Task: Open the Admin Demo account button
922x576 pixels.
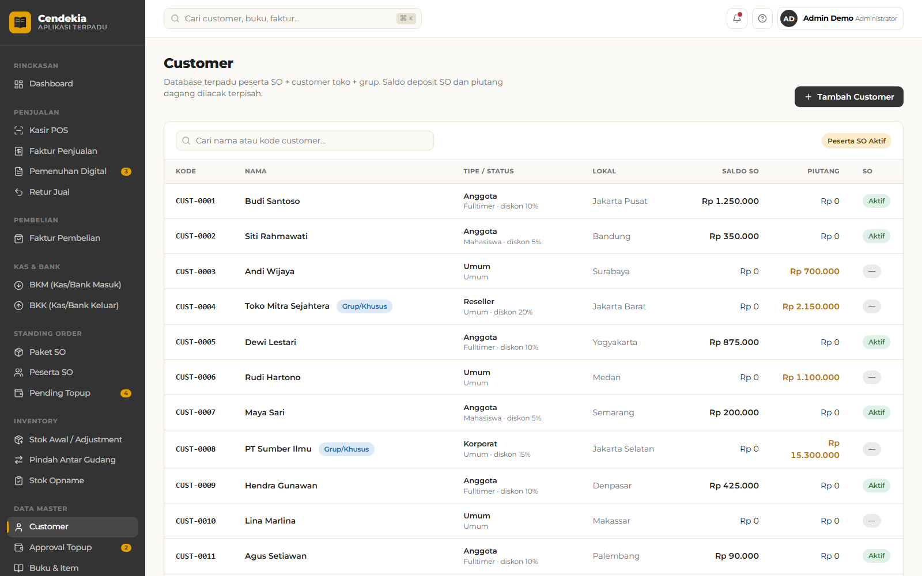Action: pyautogui.click(x=840, y=18)
